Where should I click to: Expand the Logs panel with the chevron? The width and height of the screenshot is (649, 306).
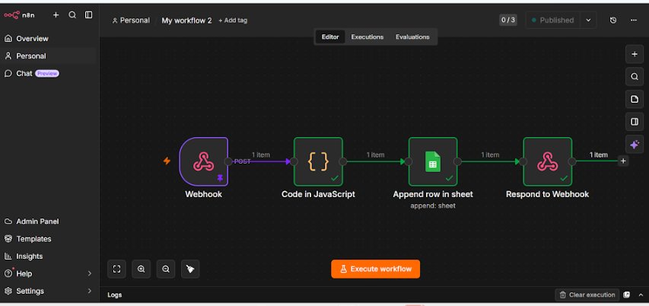pos(641,295)
